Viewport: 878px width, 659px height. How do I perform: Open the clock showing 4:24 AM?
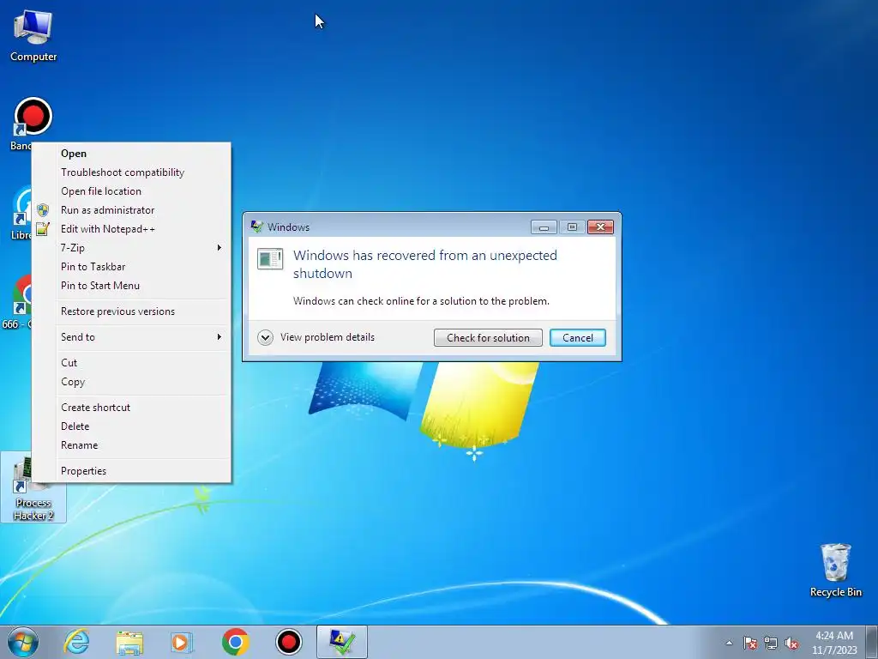[x=834, y=643]
